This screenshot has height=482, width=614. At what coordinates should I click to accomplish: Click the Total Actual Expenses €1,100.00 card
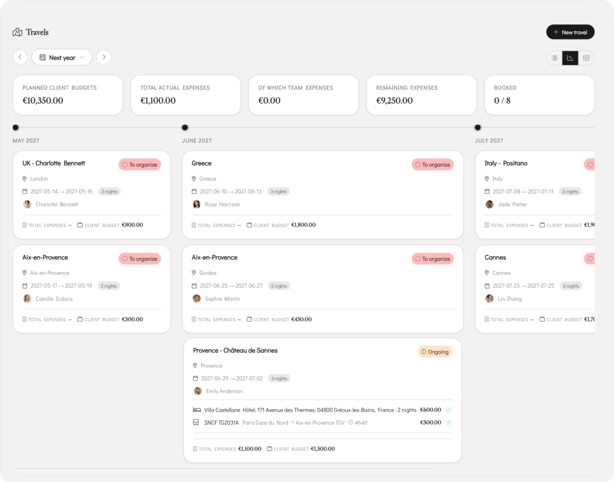[x=186, y=95]
